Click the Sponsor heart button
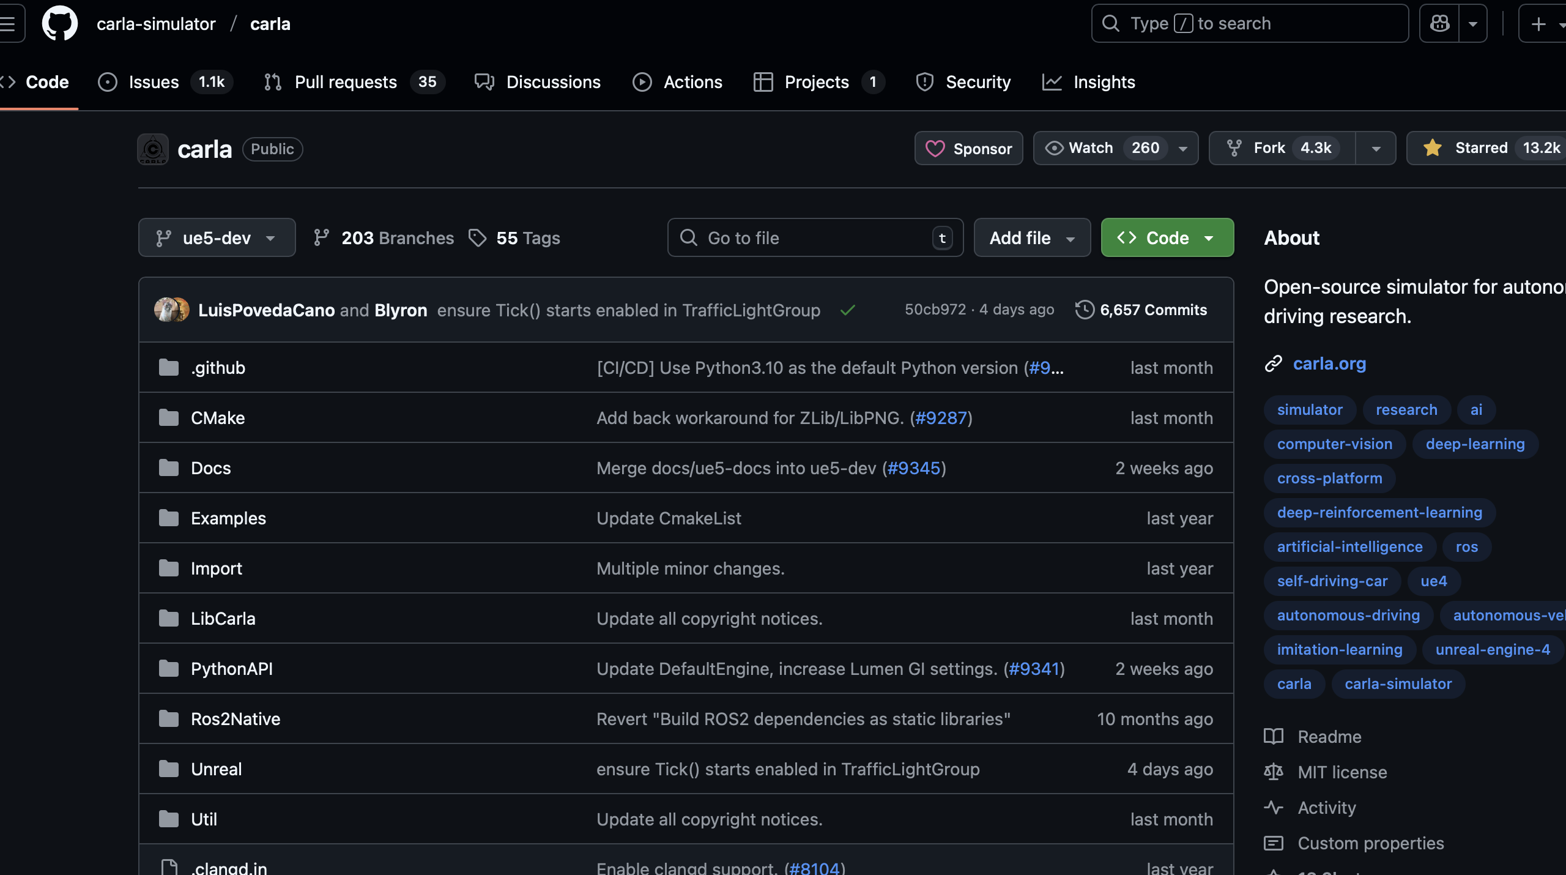The height and width of the screenshot is (875, 1566). pos(968,149)
